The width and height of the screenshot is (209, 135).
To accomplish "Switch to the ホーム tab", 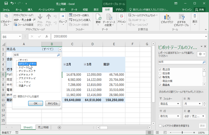I will point(19,10).
